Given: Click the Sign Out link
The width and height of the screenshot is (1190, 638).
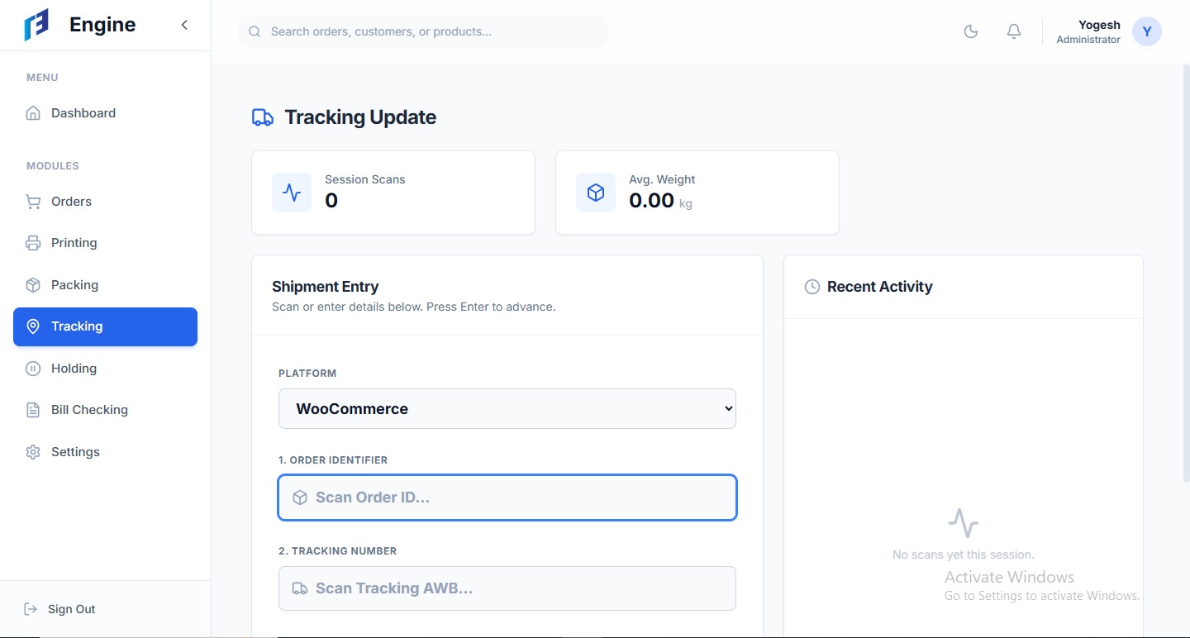Looking at the screenshot, I should click(71, 609).
